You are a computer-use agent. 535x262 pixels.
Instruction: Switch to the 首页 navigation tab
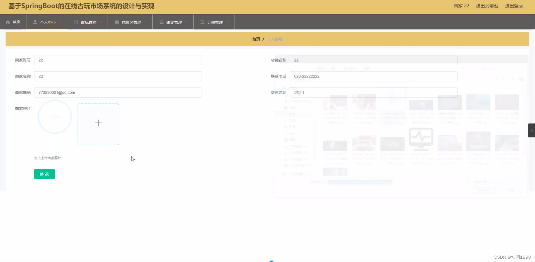click(x=13, y=22)
